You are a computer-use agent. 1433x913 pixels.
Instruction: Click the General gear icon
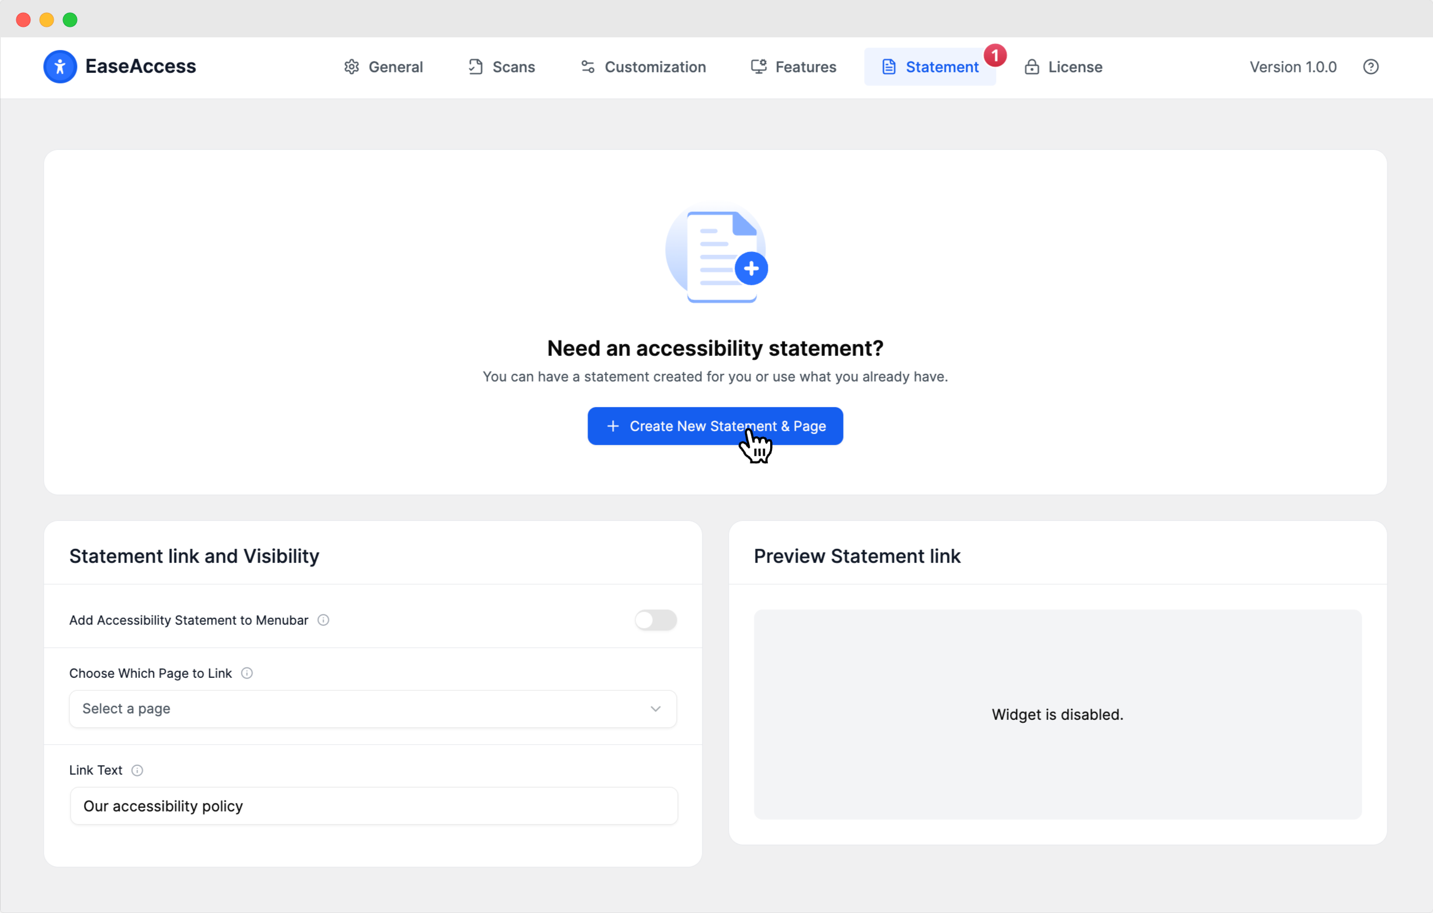352,67
